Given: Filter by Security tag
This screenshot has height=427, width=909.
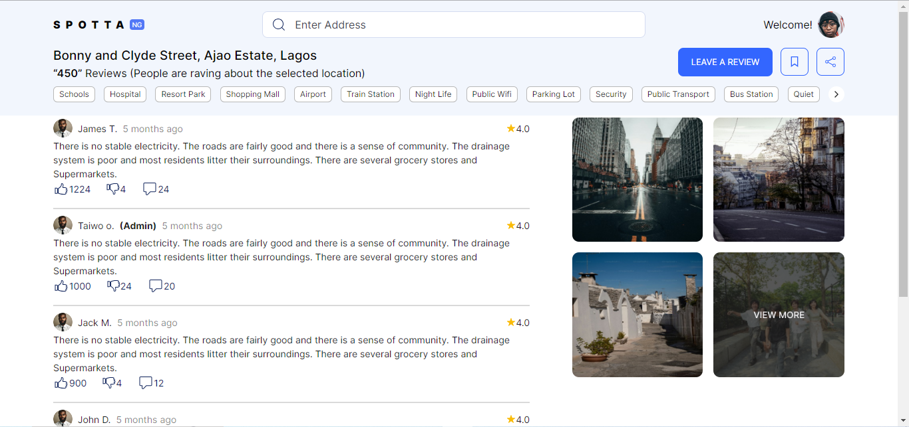Looking at the screenshot, I should click(611, 94).
